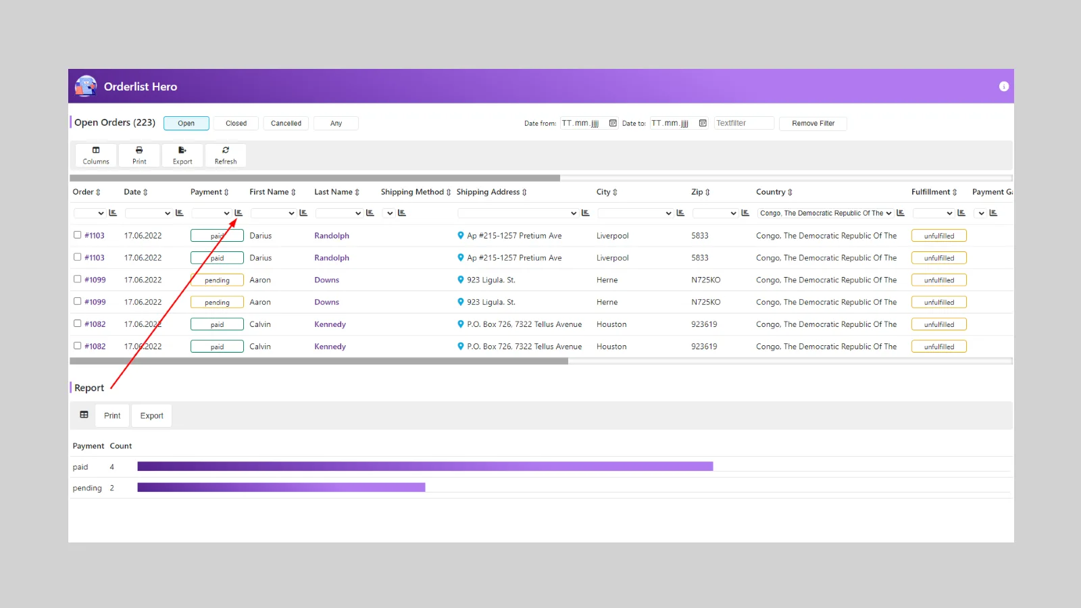The image size is (1081, 608).
Task: Open the Columns chooser
Action: [x=96, y=155]
